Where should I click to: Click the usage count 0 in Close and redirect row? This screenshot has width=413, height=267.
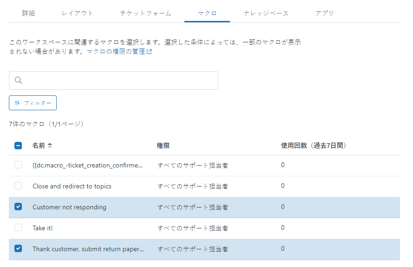tap(283, 186)
